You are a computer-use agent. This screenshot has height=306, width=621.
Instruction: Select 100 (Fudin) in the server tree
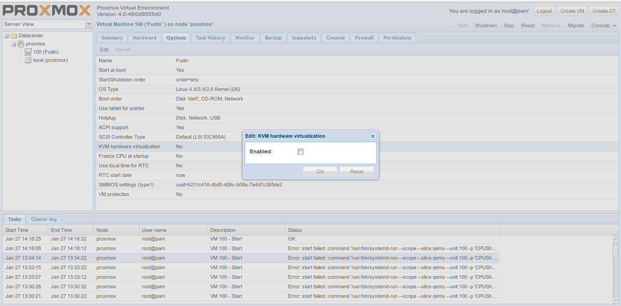45,52
